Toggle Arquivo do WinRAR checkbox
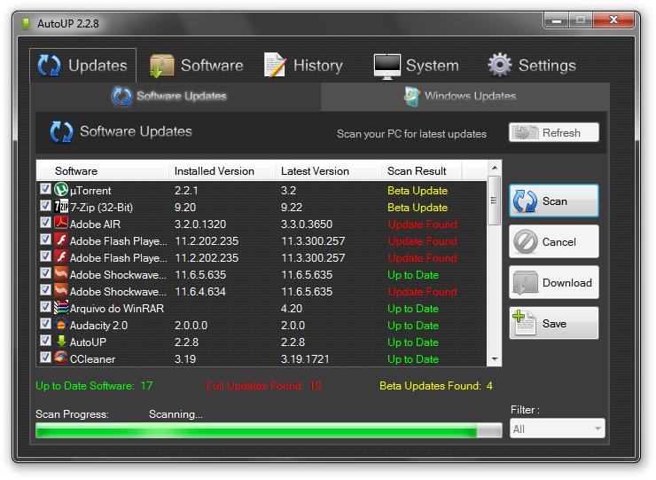Viewport: 656px width, 480px height. pyautogui.click(x=45, y=307)
